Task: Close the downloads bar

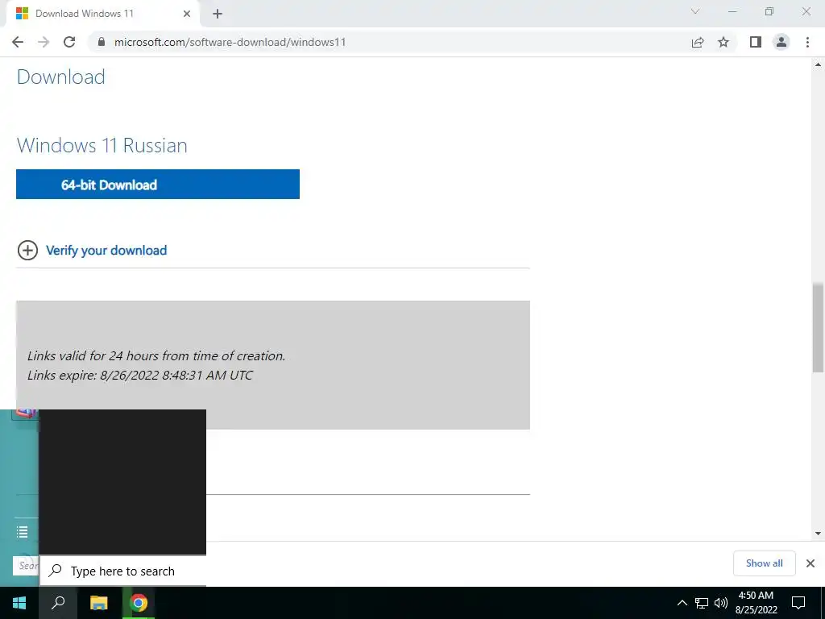Action: point(810,563)
